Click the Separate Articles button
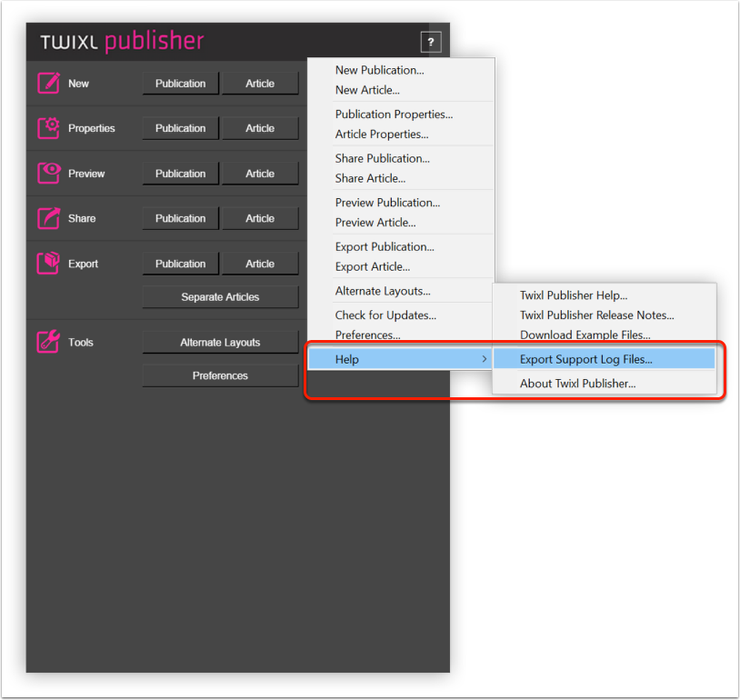The width and height of the screenshot is (740, 700). point(220,297)
